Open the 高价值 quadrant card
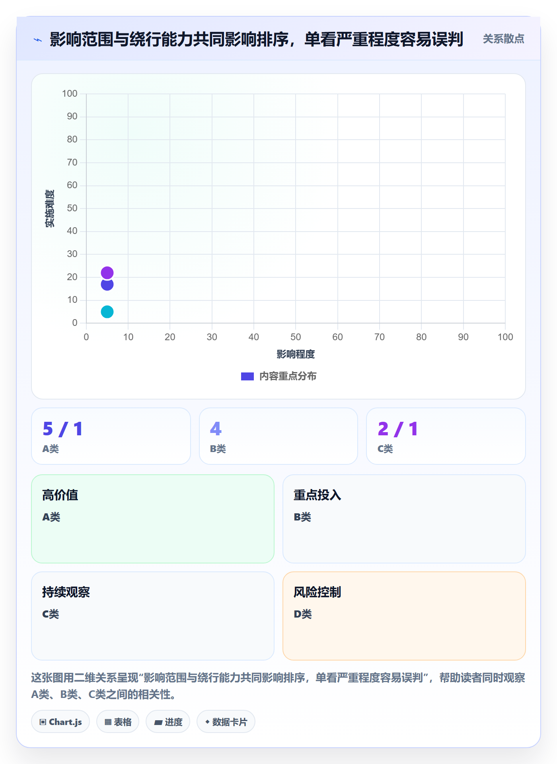The width and height of the screenshot is (557, 764). (153, 519)
